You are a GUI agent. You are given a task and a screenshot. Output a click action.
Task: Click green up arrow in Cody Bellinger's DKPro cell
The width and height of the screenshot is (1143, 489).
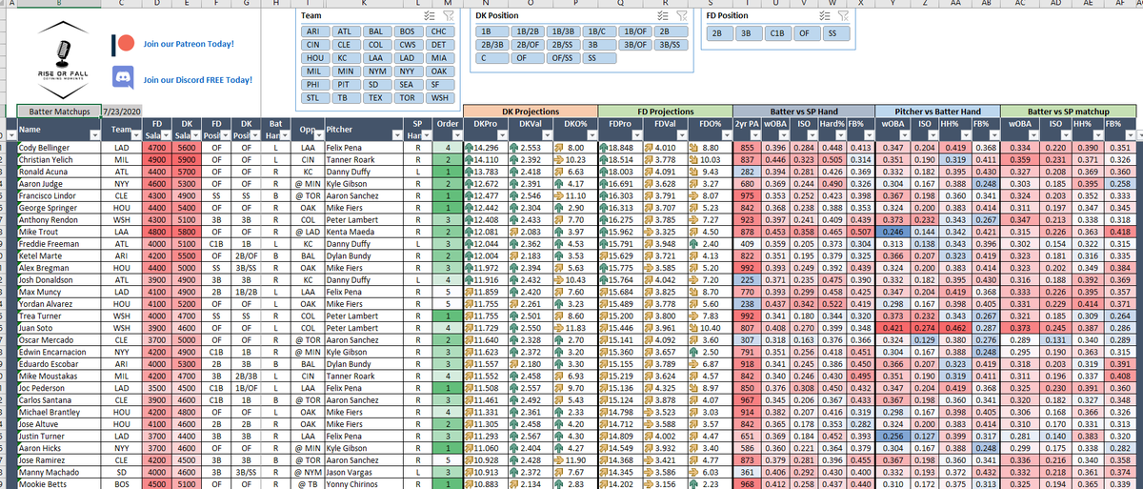469,148
